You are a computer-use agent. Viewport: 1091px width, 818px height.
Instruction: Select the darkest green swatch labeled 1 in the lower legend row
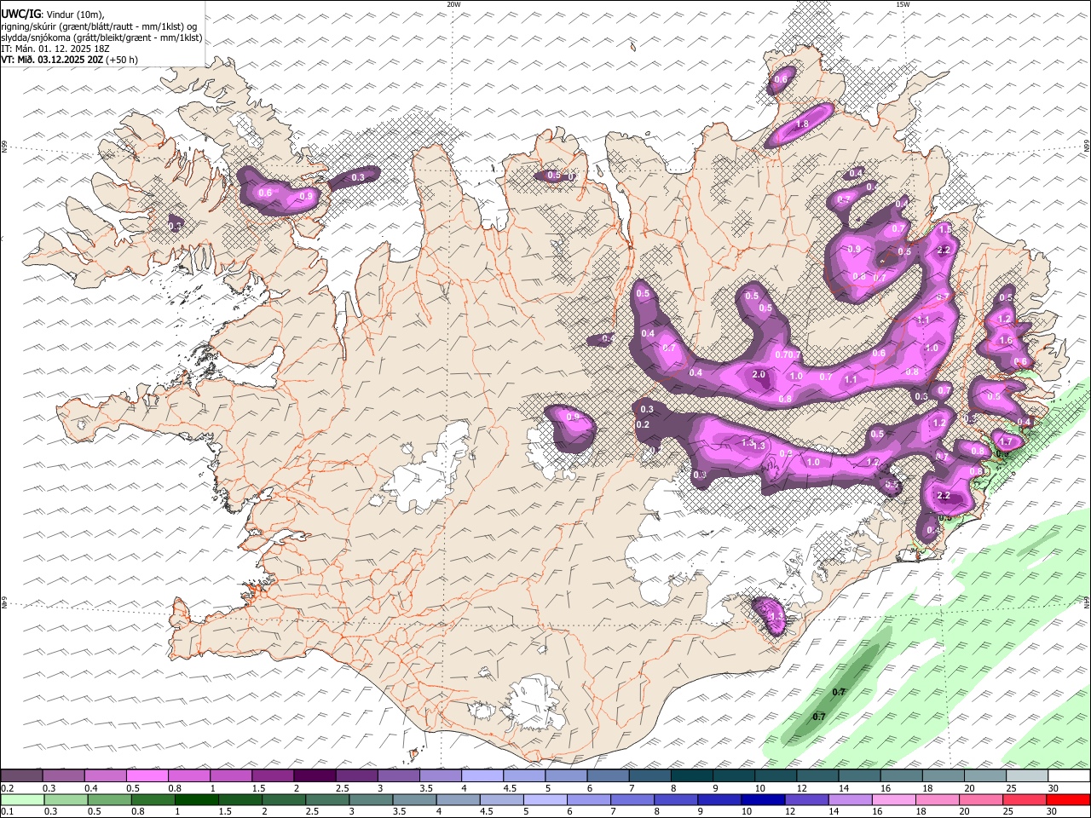(x=196, y=800)
